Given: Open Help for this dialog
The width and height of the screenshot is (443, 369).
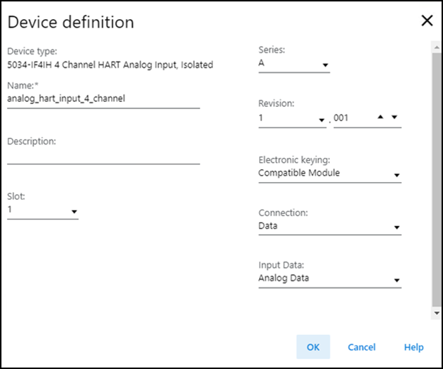Looking at the screenshot, I should (413, 347).
